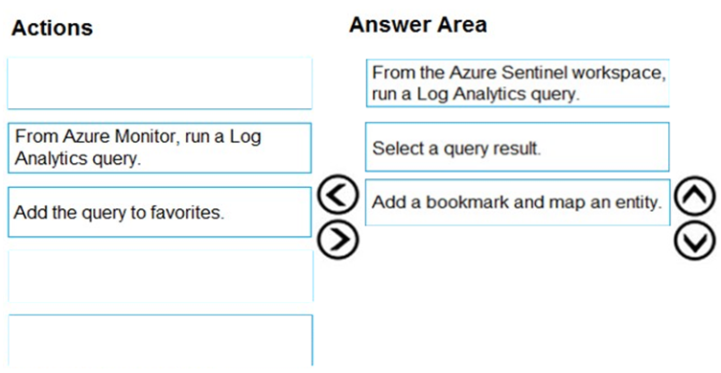The image size is (721, 373).
Task: Click the down arrow reorder button
Action: (x=695, y=240)
